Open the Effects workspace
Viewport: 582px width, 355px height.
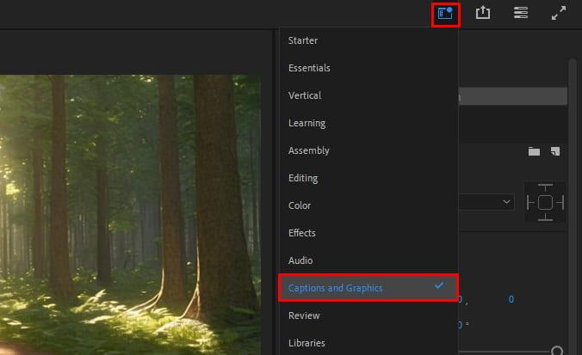point(368,233)
